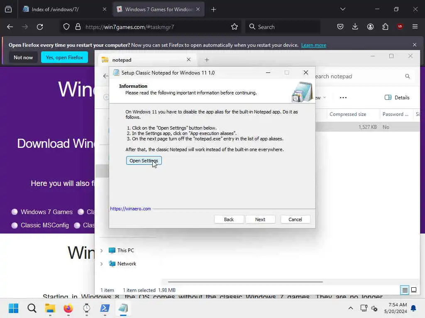Click the Password column header
Viewport: 425px width, 318px height.
(x=396, y=114)
